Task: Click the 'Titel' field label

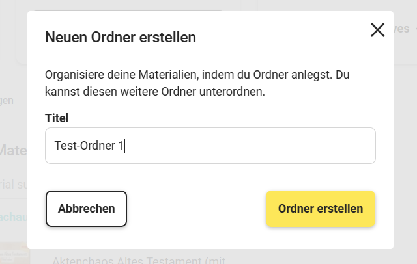Action: point(57,118)
